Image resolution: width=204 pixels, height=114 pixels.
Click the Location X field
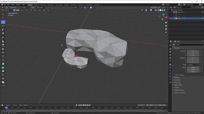click(193, 51)
